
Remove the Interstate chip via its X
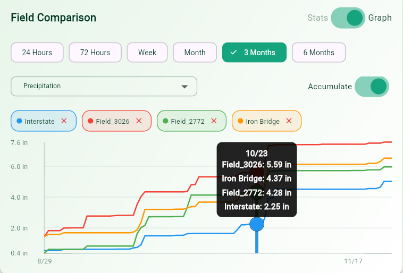click(64, 121)
